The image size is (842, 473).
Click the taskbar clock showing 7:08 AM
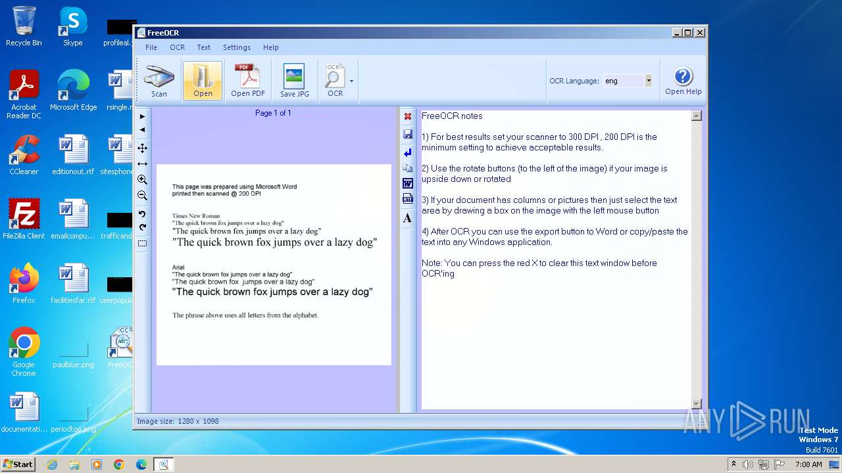[808, 464]
